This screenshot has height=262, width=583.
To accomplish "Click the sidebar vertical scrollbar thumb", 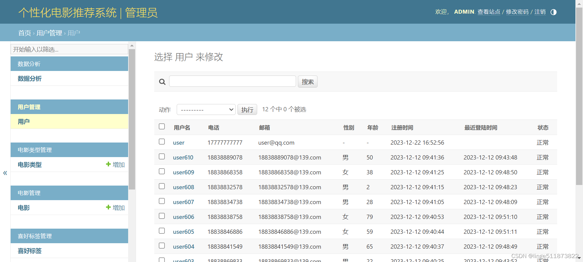I will [132, 119].
